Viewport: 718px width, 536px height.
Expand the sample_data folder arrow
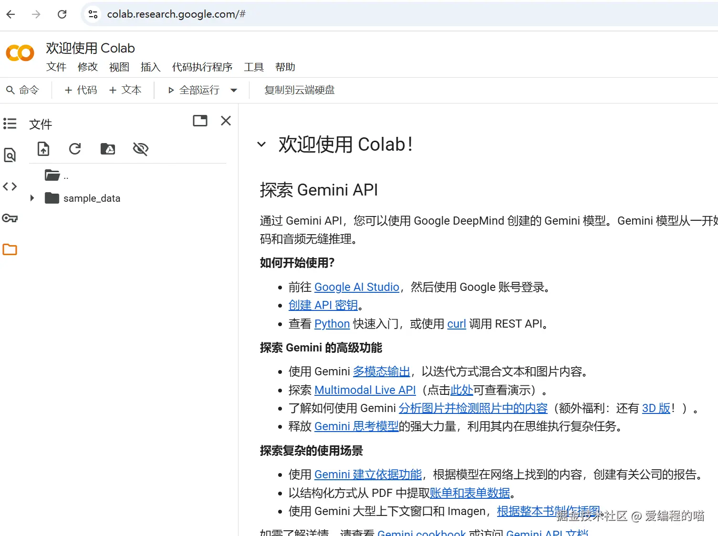[x=32, y=198]
